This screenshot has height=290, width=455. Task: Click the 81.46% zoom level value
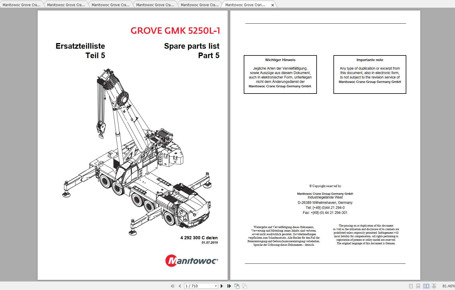click(x=449, y=286)
